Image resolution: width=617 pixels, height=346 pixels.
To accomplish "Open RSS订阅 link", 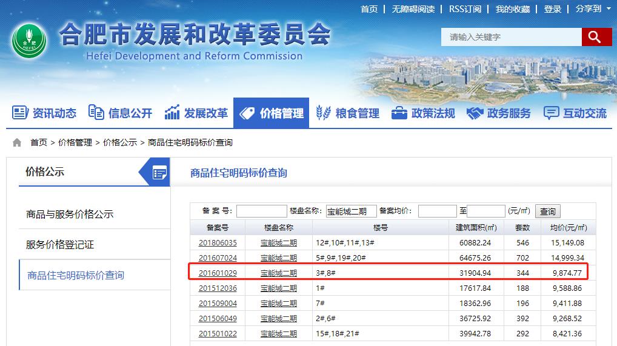I will click(x=465, y=9).
